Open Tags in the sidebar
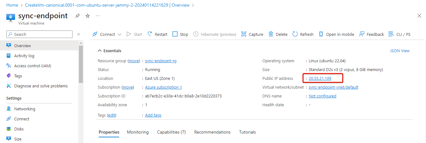Screen dimensions: 426x143 click(39, 76)
